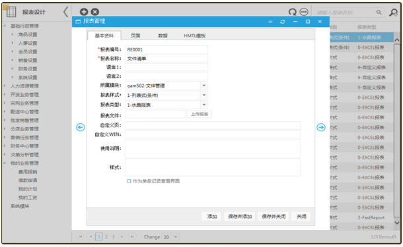
Task: Select the 1-水晶报表 row in the table
Action: click(x=361, y=38)
